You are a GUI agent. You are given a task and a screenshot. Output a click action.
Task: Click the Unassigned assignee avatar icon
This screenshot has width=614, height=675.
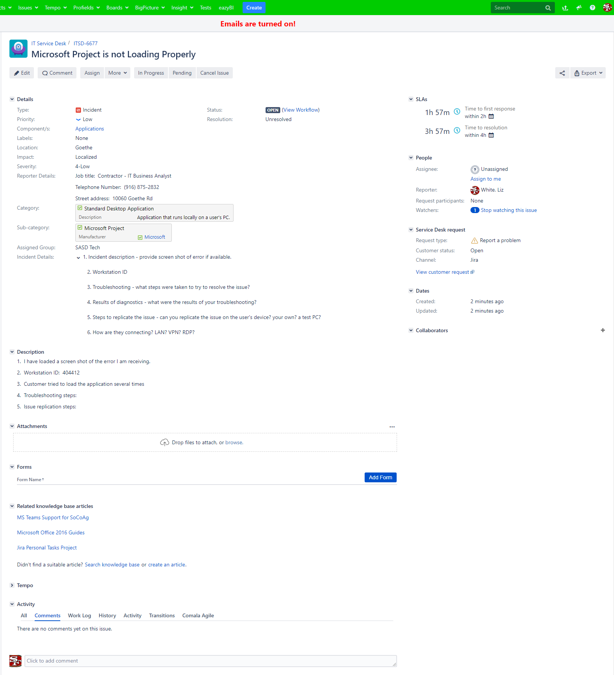(x=475, y=169)
